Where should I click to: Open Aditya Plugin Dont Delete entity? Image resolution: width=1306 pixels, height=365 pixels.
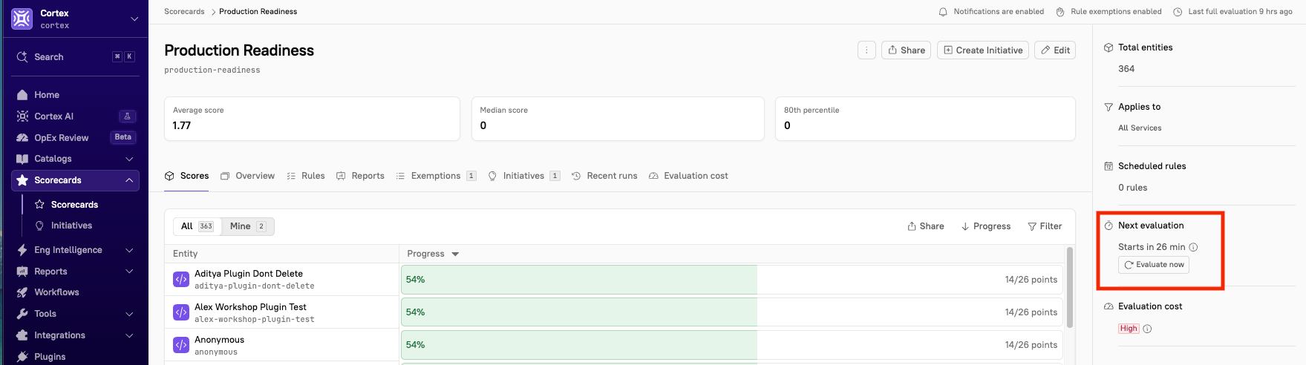[249, 274]
